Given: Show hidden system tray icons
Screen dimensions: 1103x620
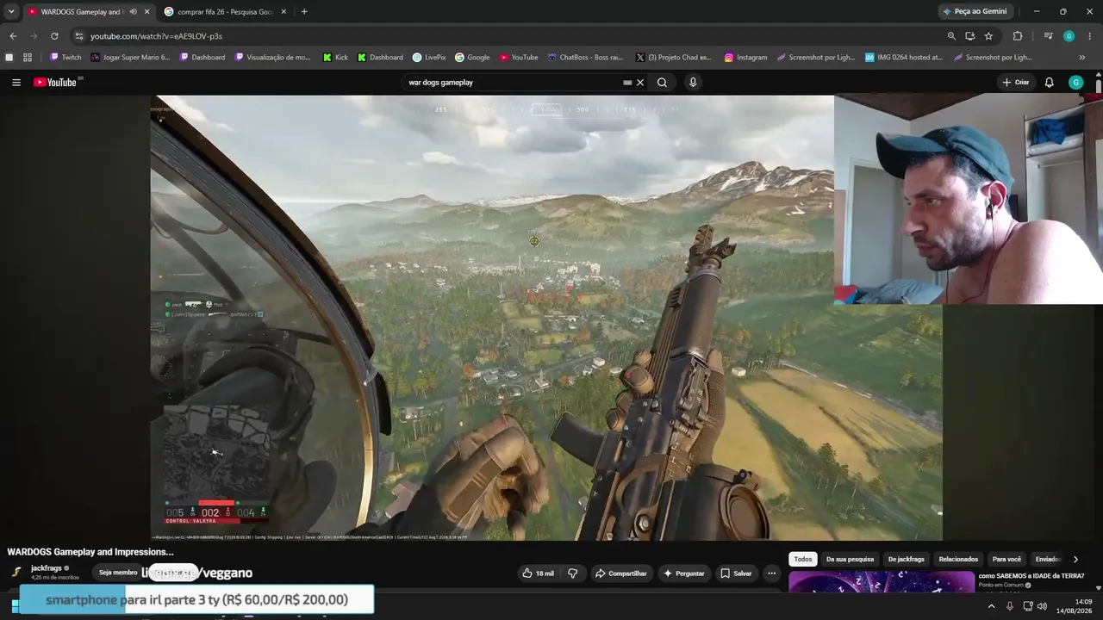Looking at the screenshot, I should coord(991,606).
